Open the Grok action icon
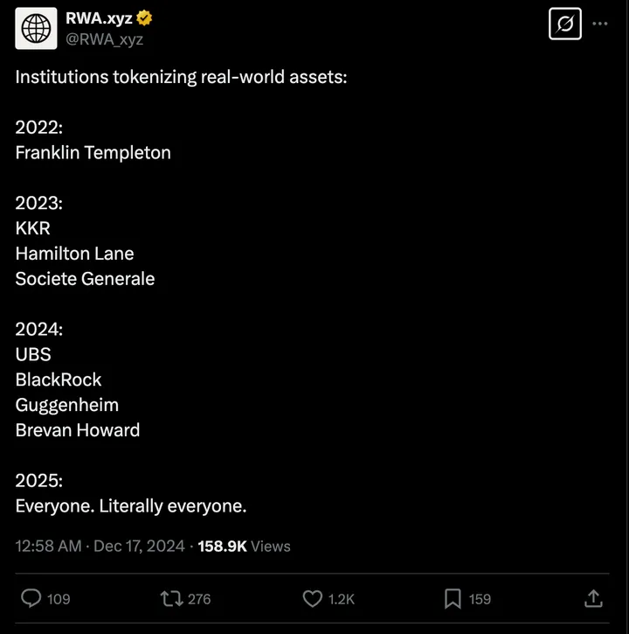 point(564,24)
